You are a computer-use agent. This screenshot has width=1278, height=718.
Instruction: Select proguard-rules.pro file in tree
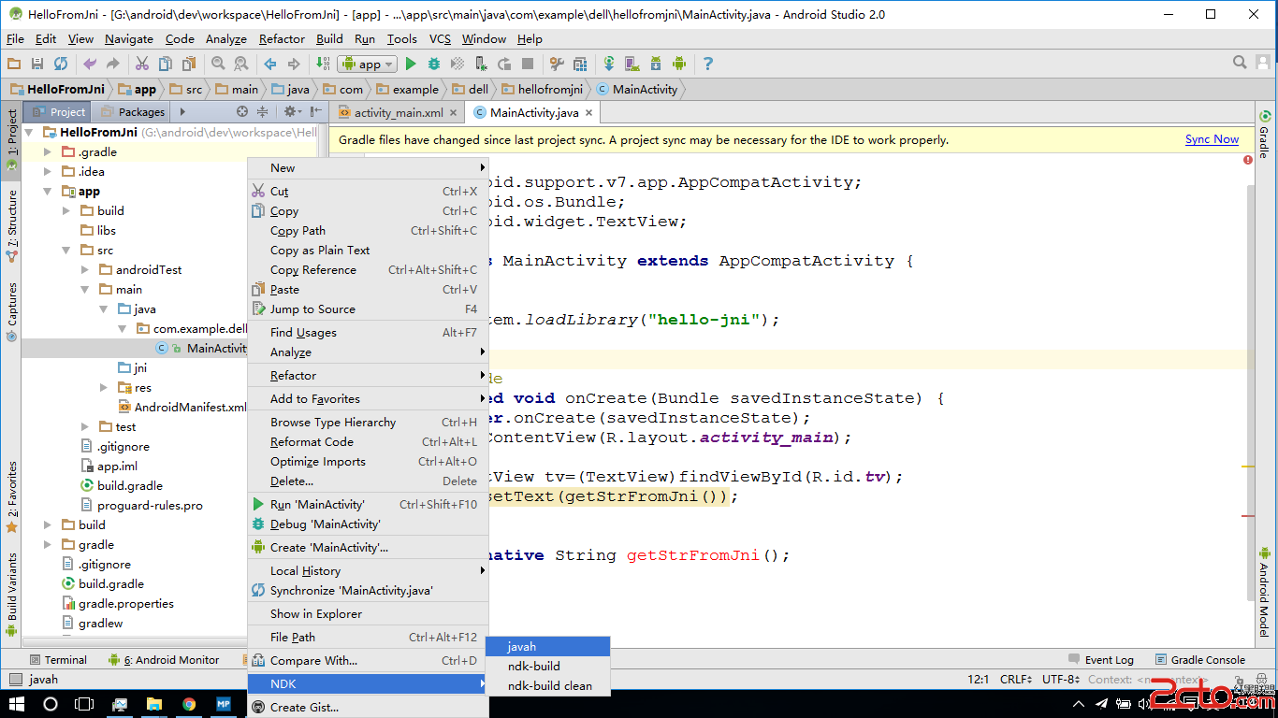pos(140,505)
